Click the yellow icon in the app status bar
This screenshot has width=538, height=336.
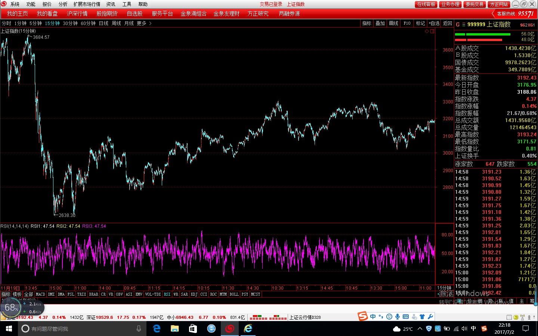click(x=516, y=317)
